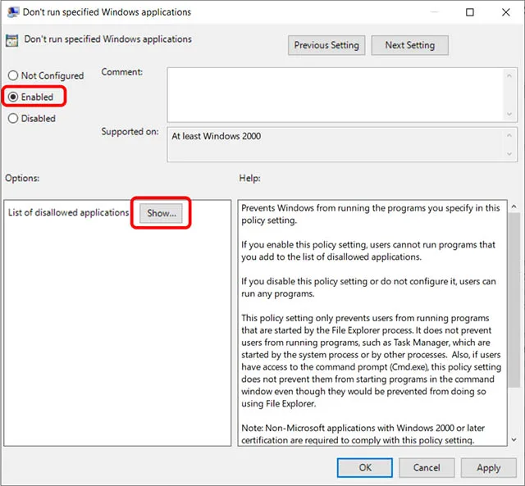525x486 pixels.
Task: Click the Supported on scroll up arrow
Action: pyautogui.click(x=509, y=135)
